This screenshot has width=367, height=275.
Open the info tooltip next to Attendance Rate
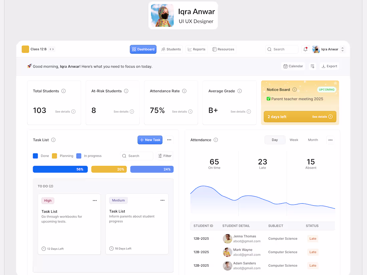184,91
